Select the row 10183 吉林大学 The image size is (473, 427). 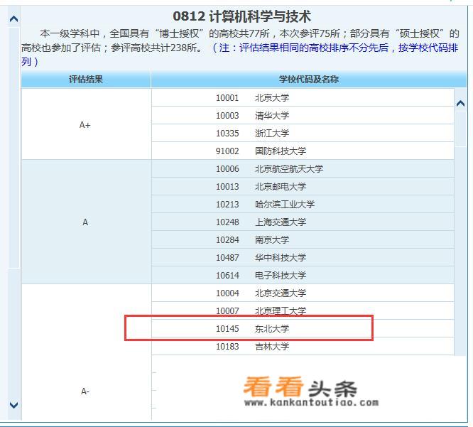click(303, 347)
